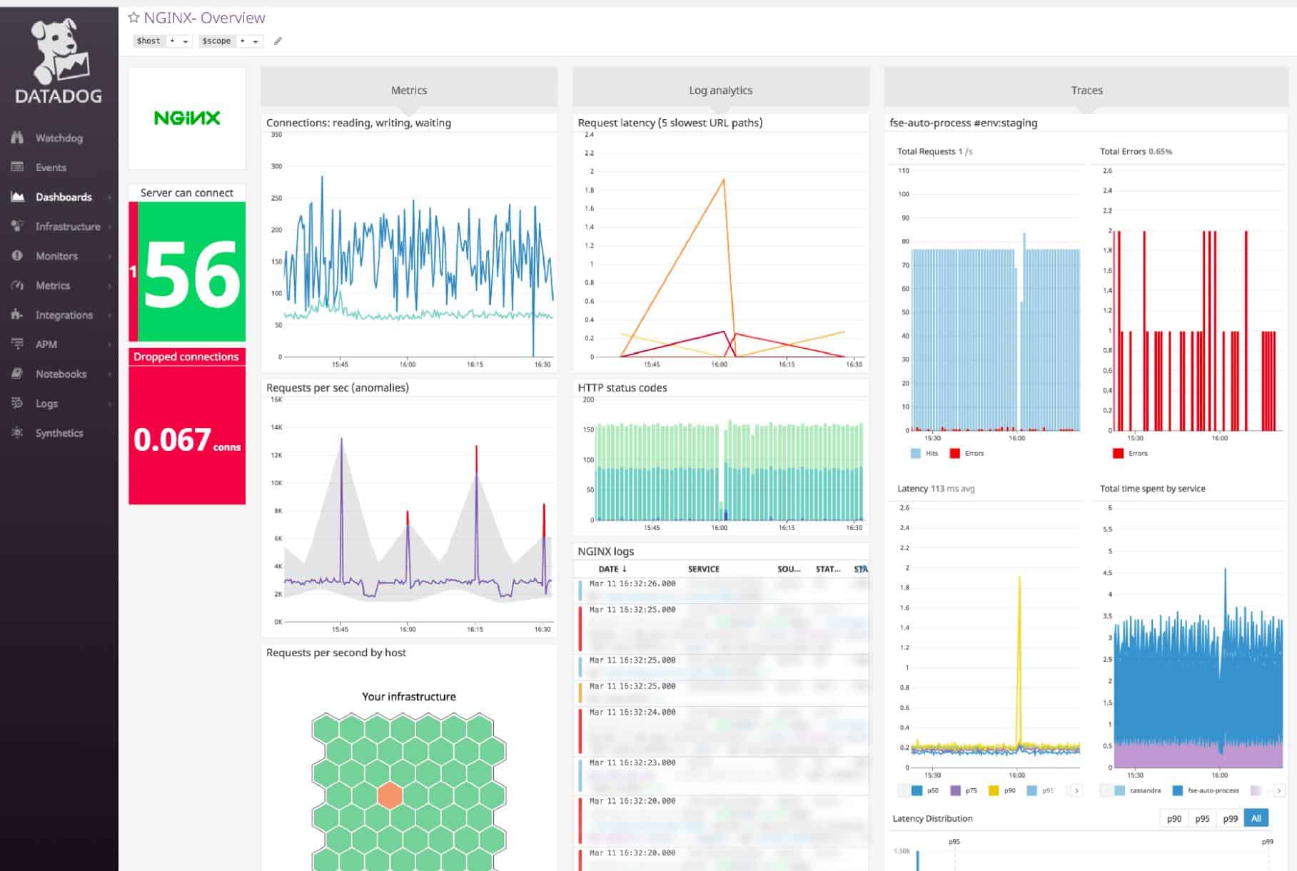Toggle Errors legend under Total Errors
The height and width of the screenshot is (871, 1297).
pyautogui.click(x=1119, y=453)
